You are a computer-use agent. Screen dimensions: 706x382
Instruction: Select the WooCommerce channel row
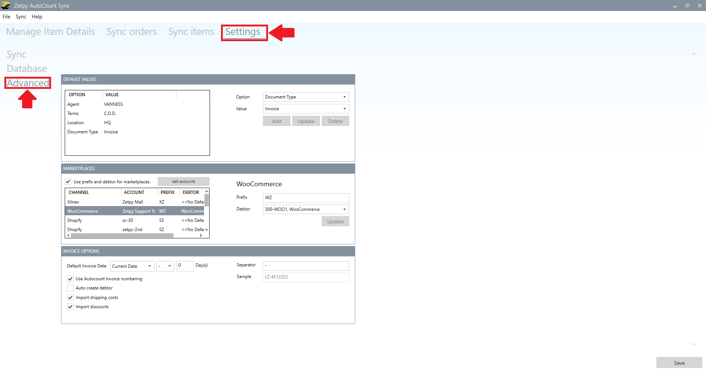pyautogui.click(x=135, y=211)
